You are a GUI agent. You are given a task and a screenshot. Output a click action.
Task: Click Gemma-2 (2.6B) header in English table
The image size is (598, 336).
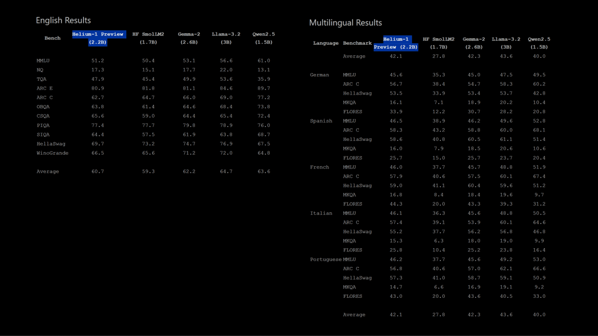(x=189, y=38)
